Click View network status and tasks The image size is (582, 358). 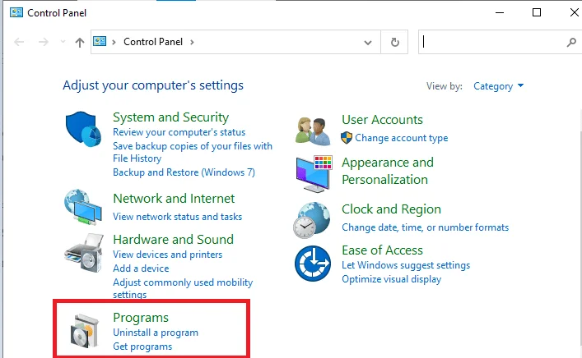pos(178,217)
